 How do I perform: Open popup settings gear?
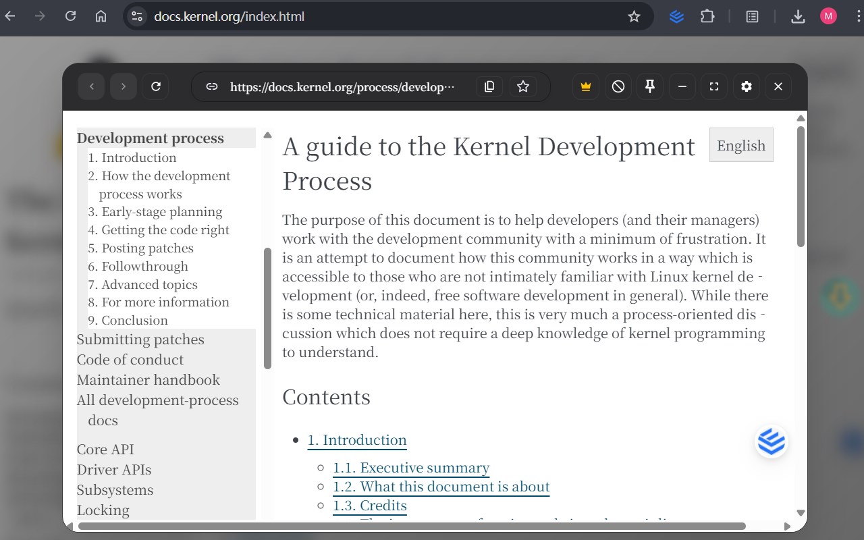point(746,86)
